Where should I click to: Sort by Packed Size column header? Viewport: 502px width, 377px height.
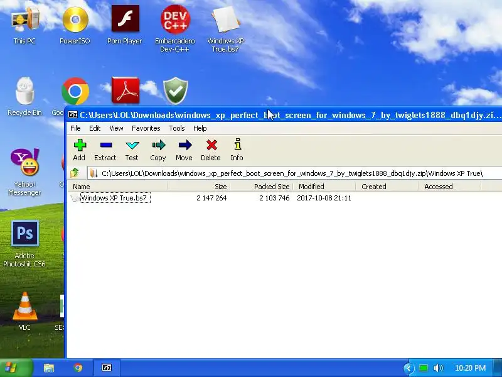(261, 187)
